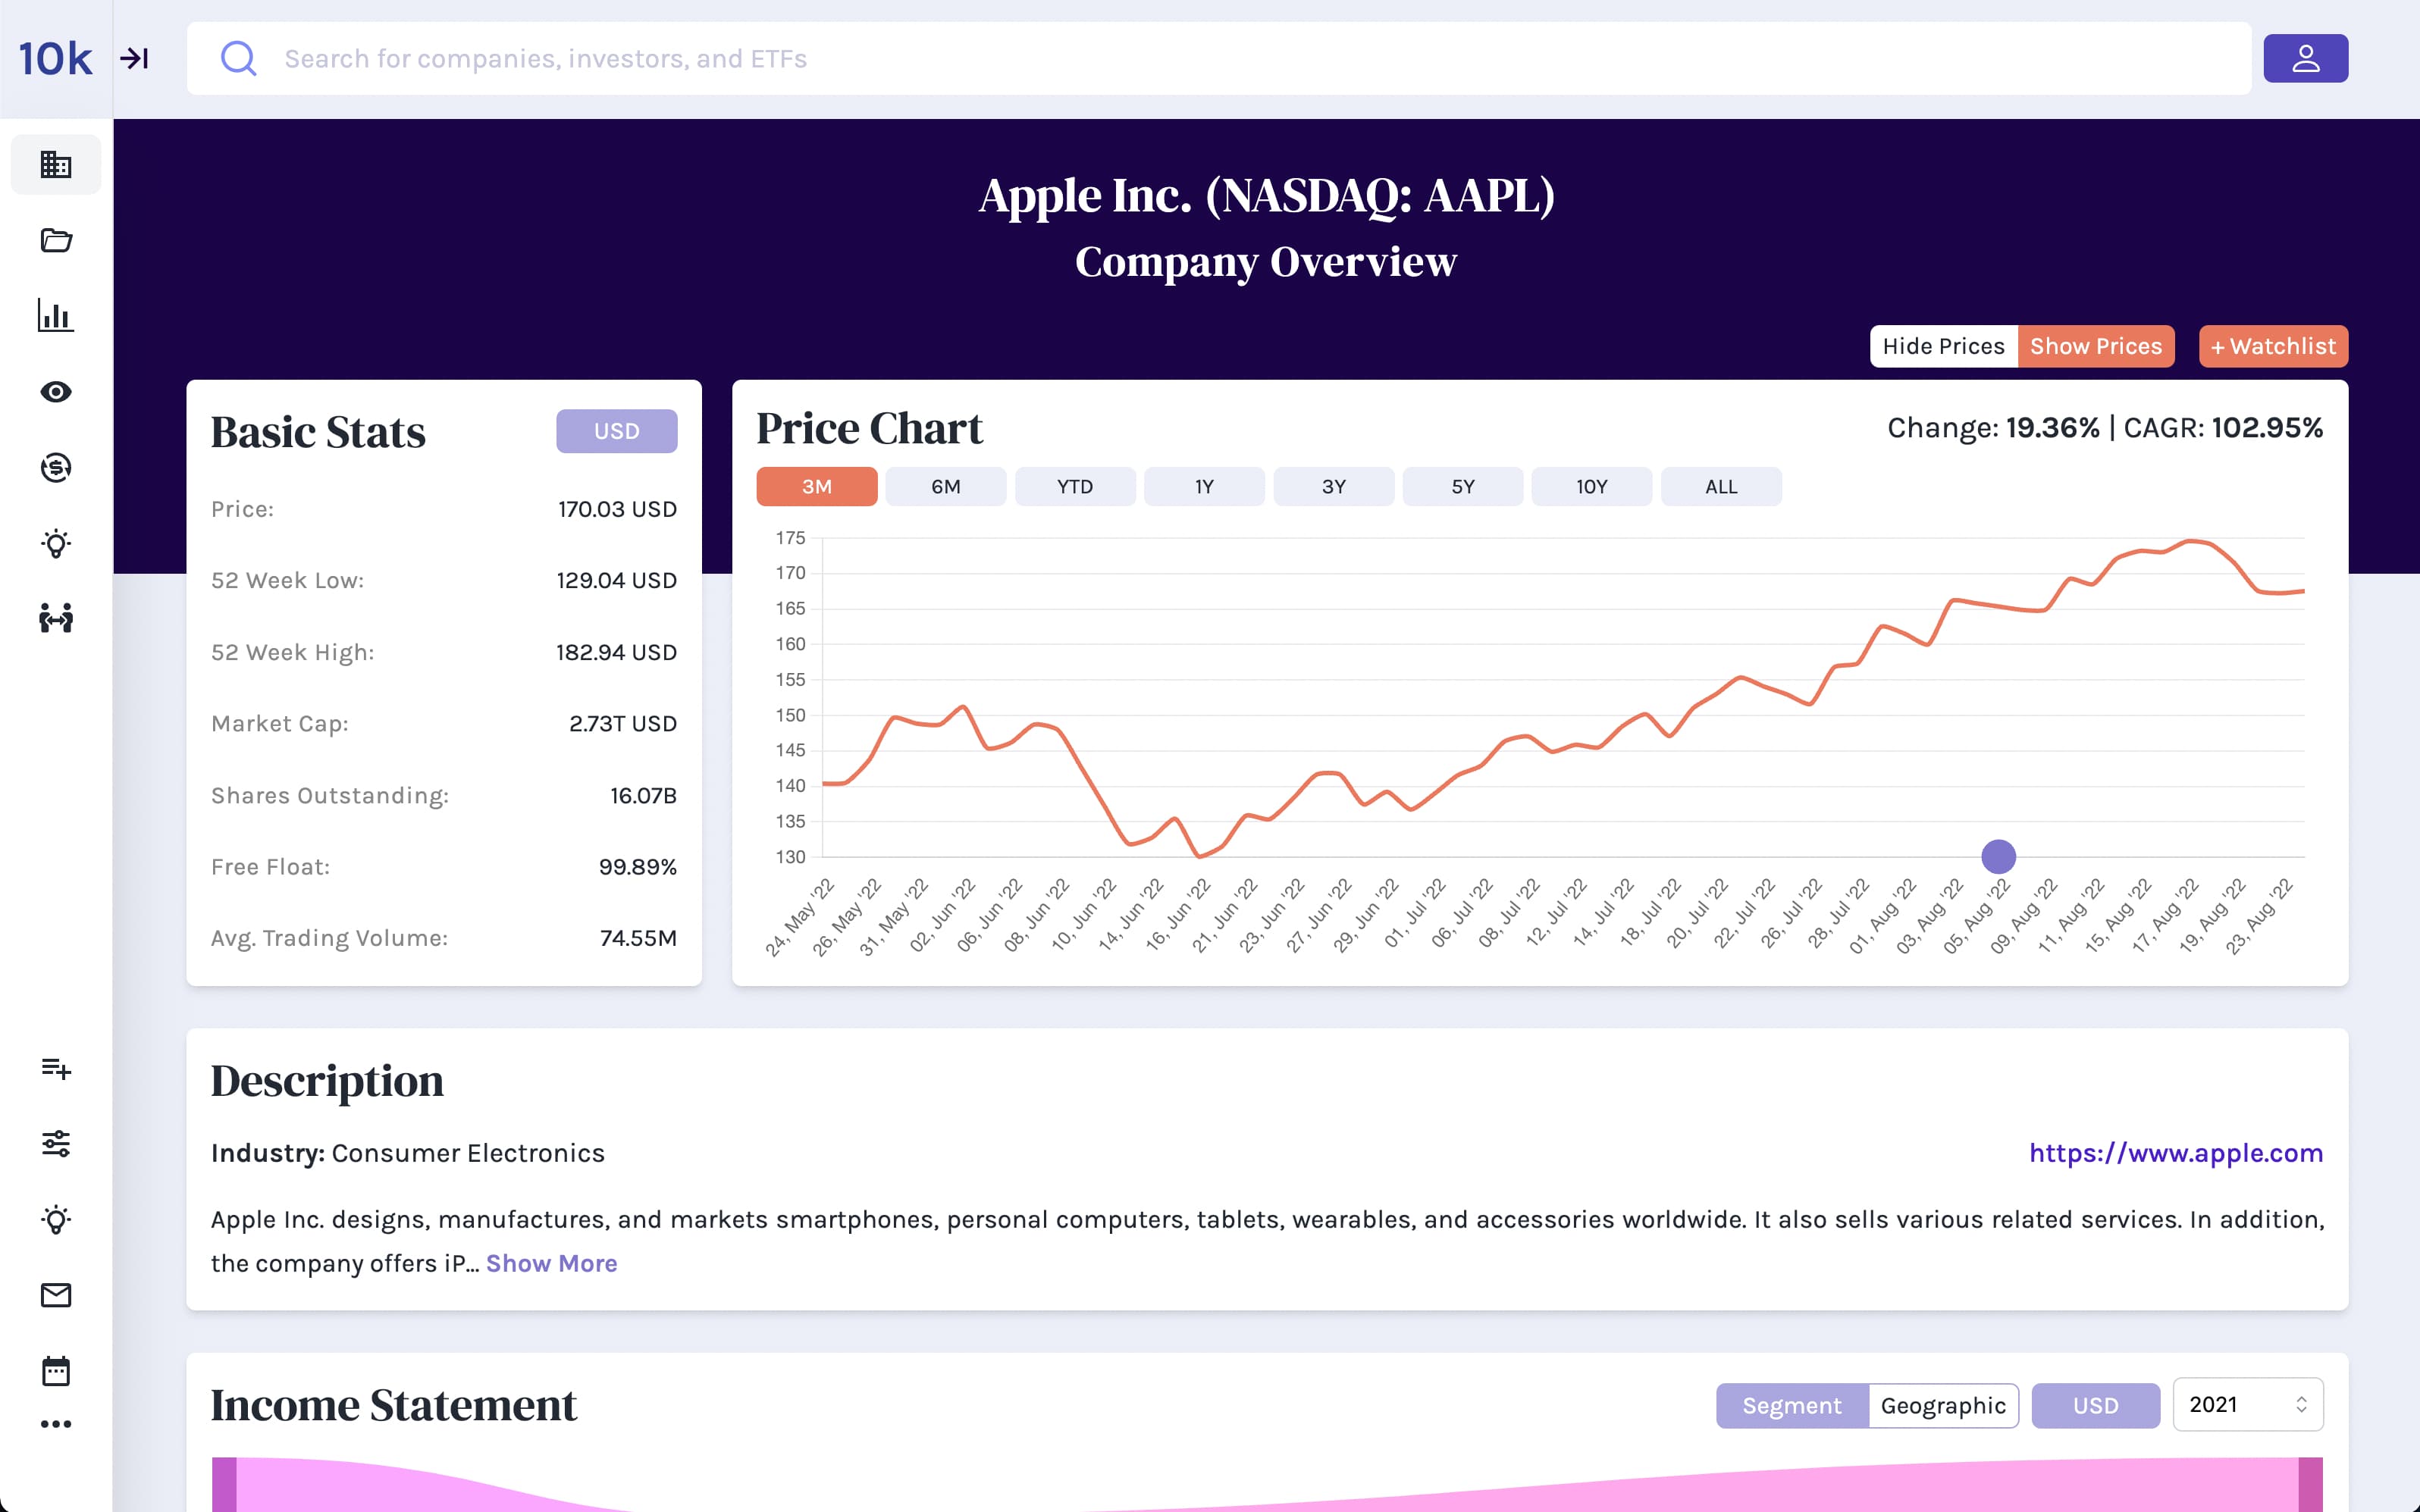Click the 74.55M trading volume value
2420x1512 pixels.
coord(638,938)
